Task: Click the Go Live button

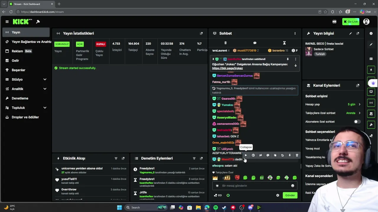Action: [x=351, y=21]
